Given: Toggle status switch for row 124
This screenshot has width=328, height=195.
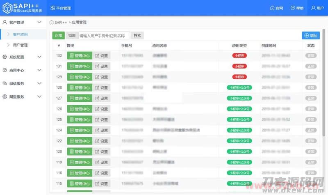Looking at the screenshot, I should 311,130.
